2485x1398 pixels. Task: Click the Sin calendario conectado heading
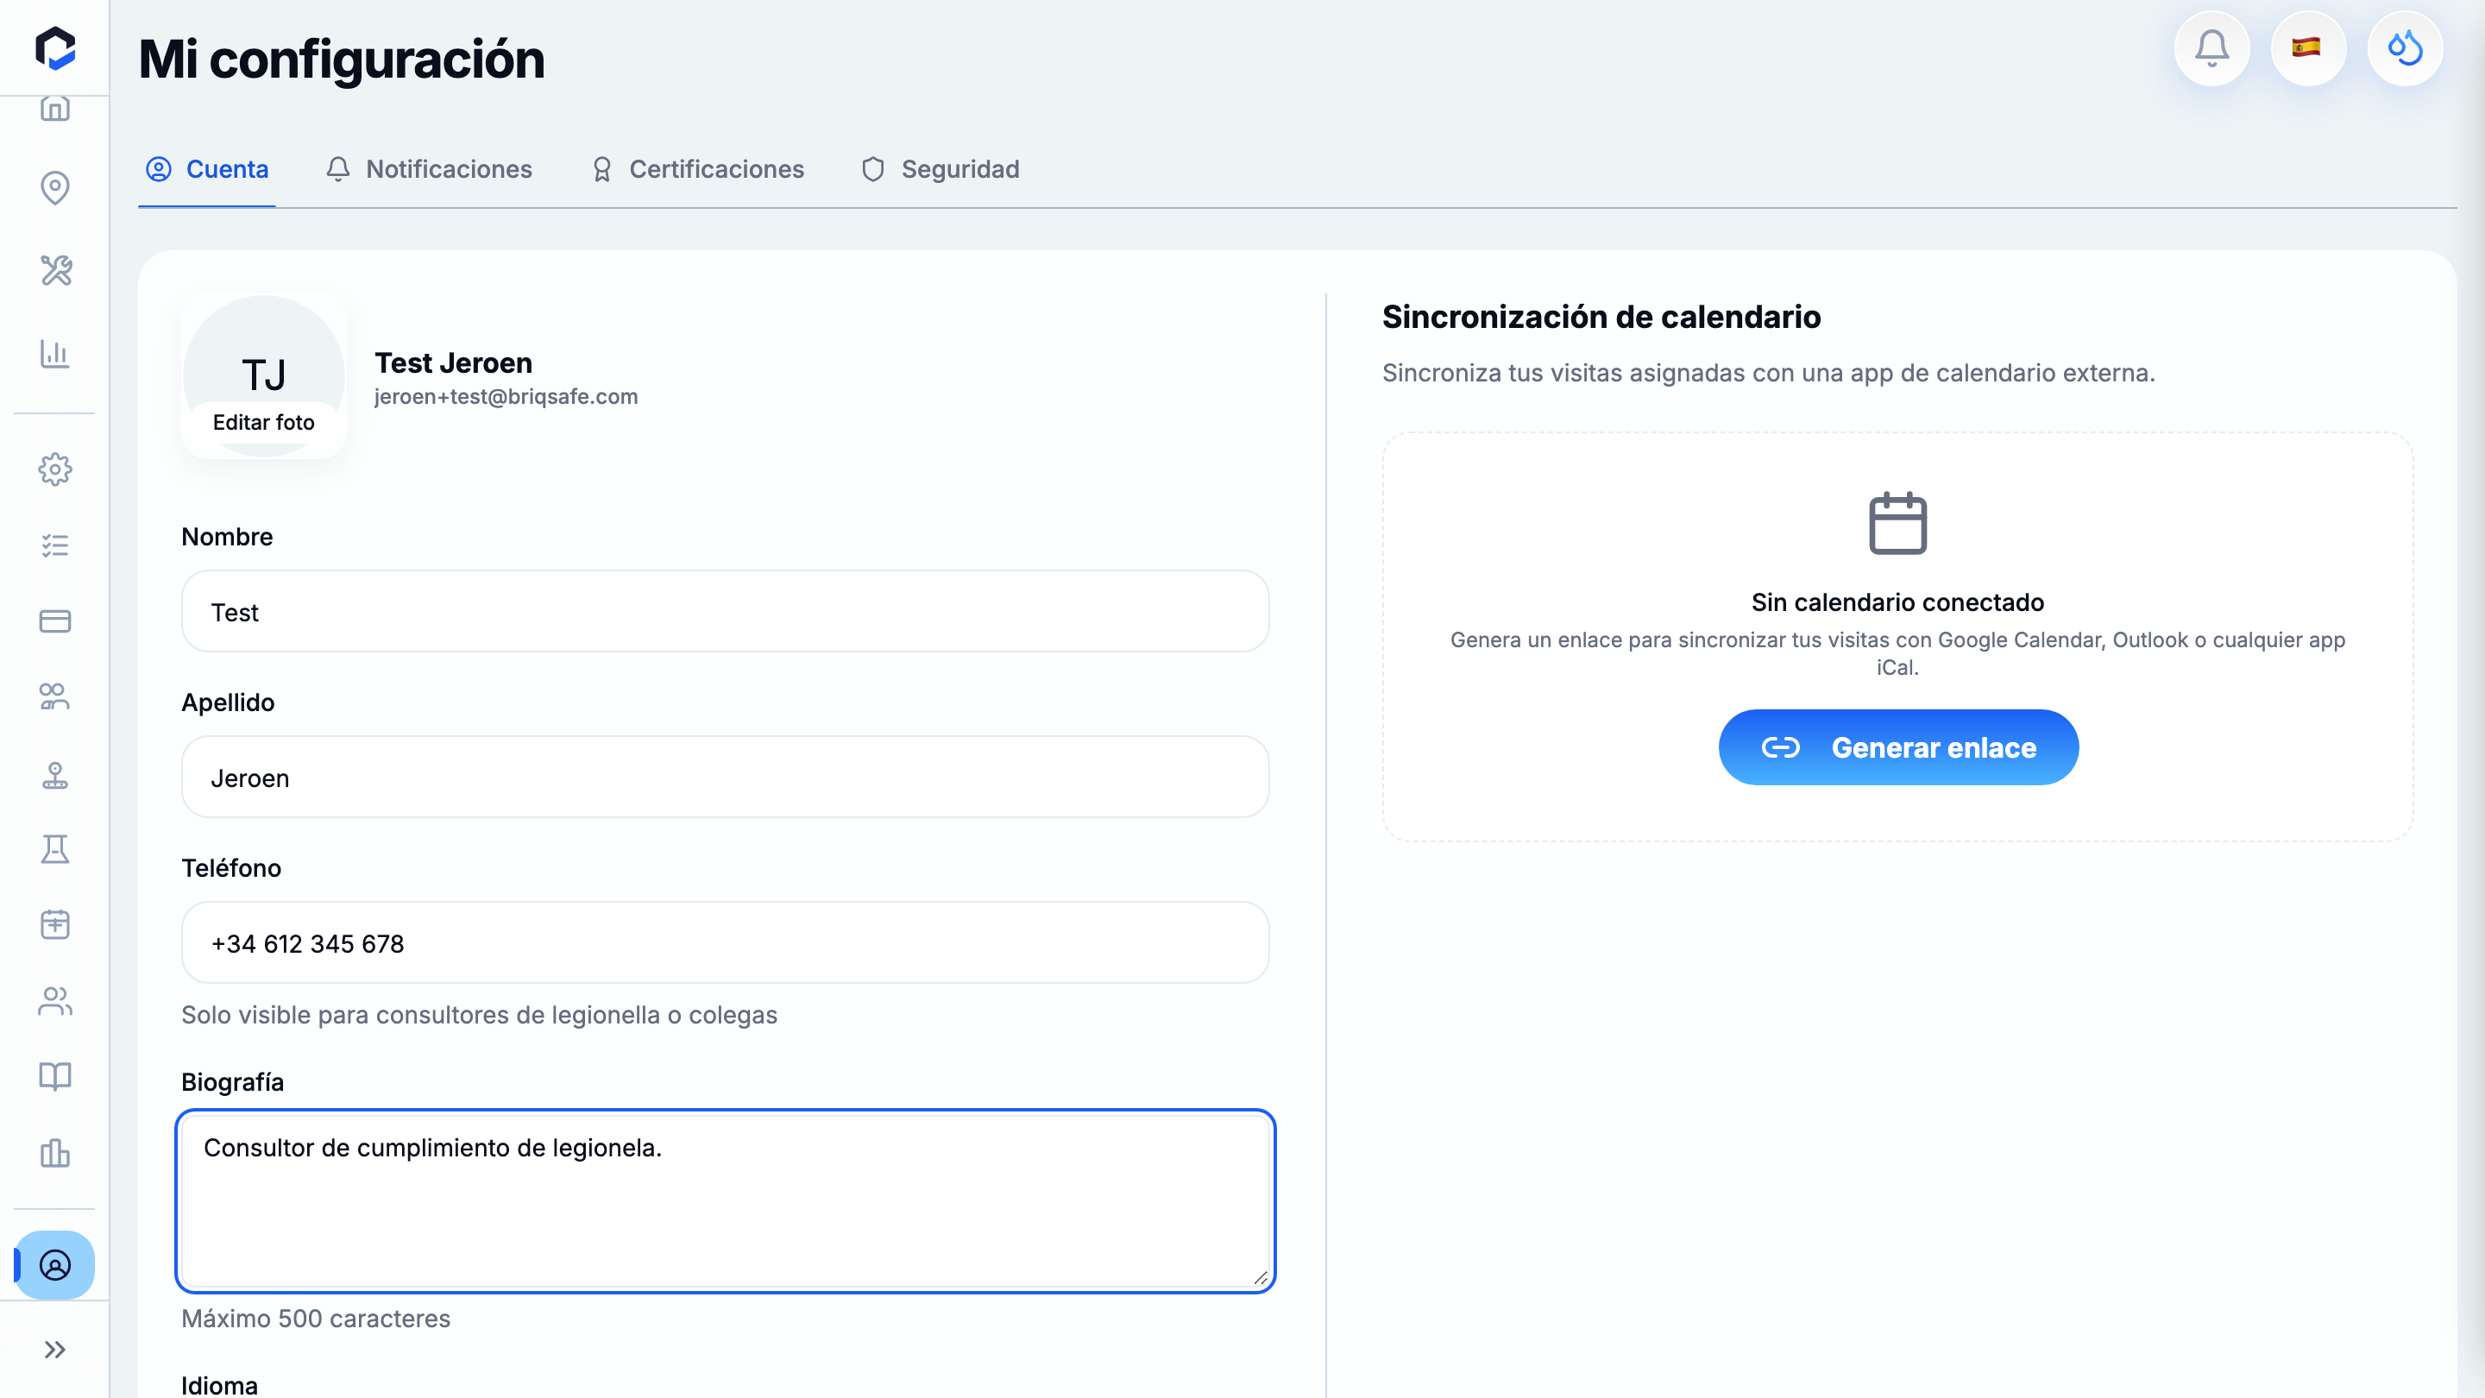(1897, 602)
